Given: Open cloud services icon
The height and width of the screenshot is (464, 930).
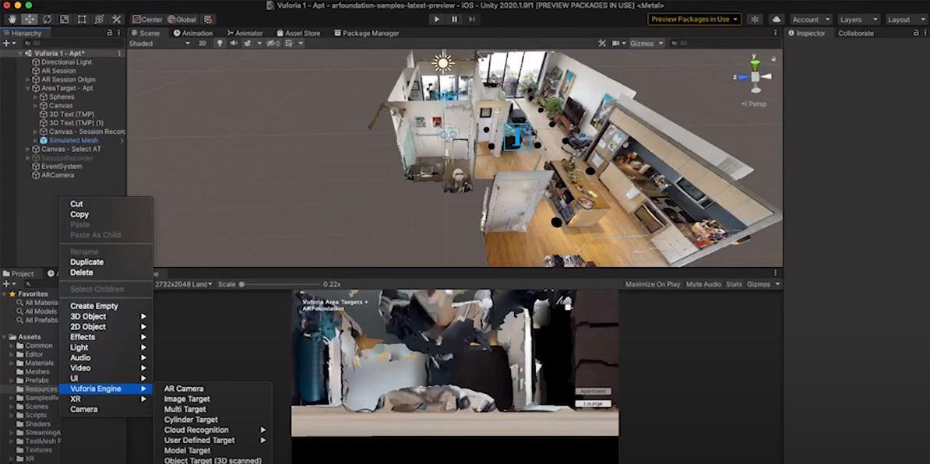Looking at the screenshot, I should pyautogui.click(x=777, y=19).
